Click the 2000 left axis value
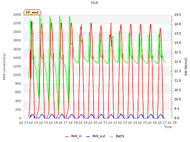The height and width of the screenshot is (142, 190). click(17, 32)
